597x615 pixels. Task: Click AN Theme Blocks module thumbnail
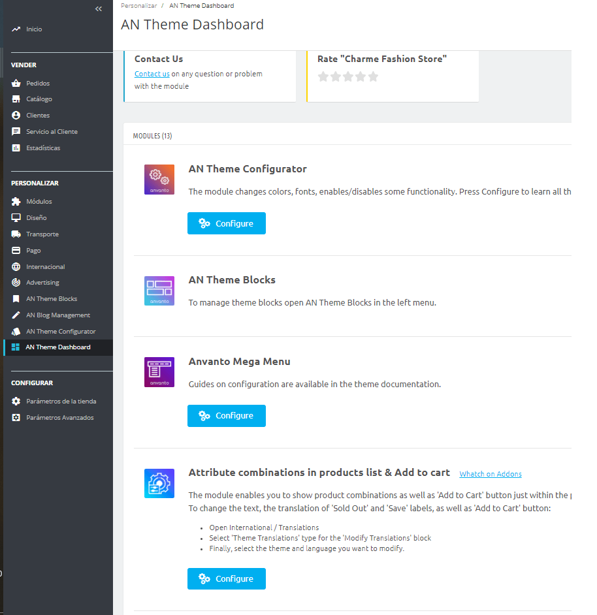pos(159,291)
